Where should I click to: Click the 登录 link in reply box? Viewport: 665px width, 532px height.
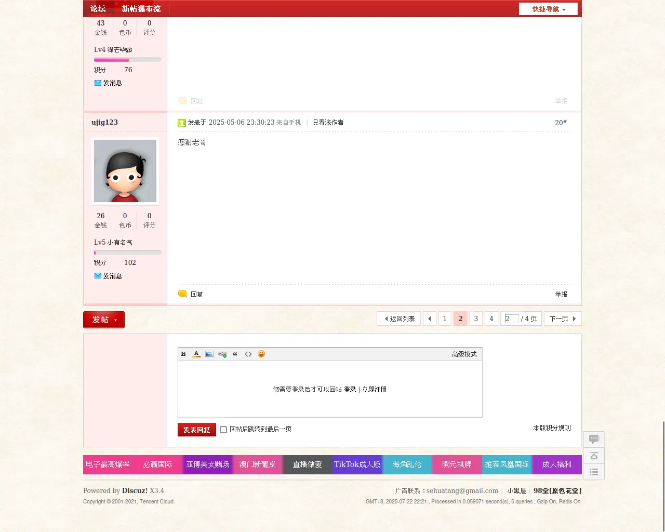click(x=350, y=390)
